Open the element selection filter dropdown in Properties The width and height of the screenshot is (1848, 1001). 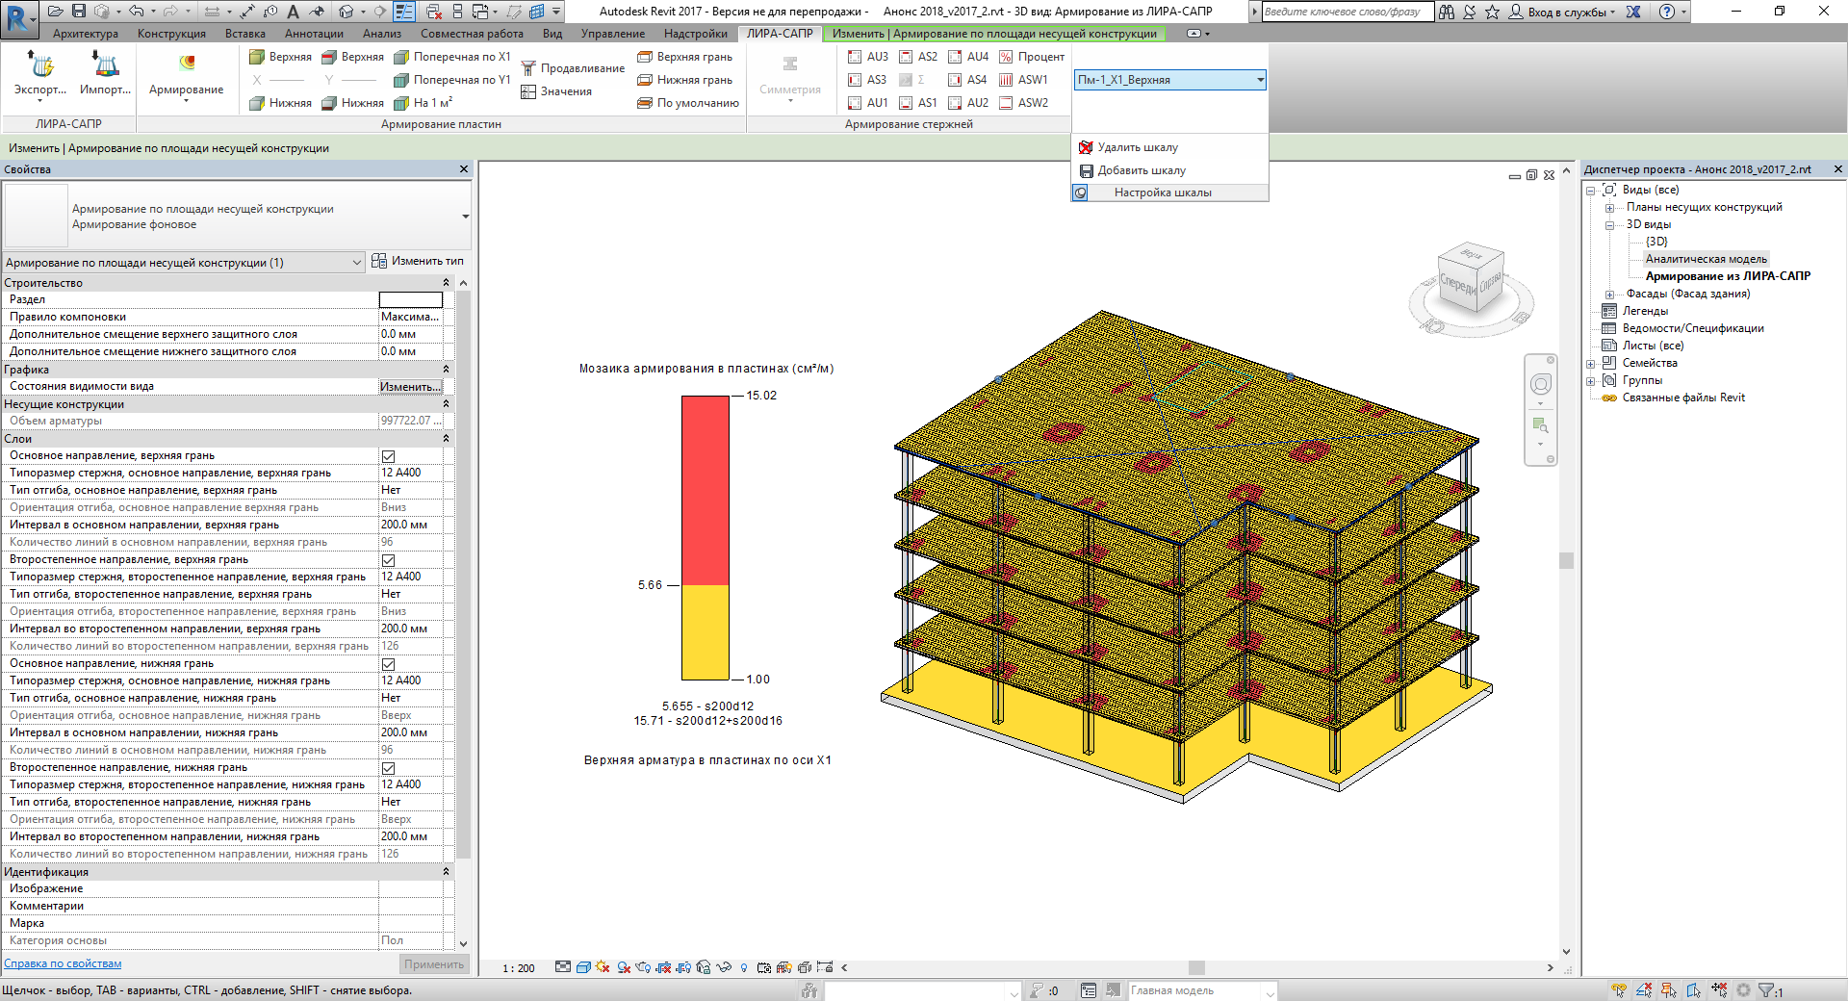356,263
